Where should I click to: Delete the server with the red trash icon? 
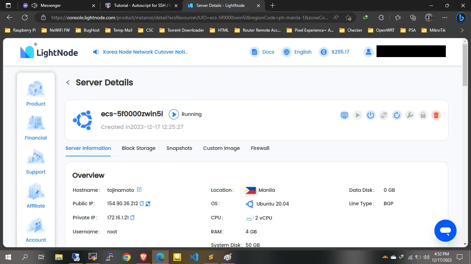(436, 115)
